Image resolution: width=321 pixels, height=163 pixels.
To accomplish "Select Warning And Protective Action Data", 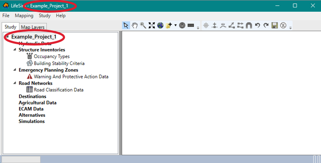I will (71, 77).
